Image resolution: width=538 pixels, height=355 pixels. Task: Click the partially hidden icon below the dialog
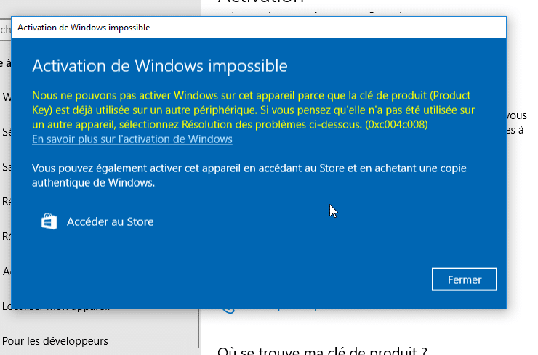(228, 309)
